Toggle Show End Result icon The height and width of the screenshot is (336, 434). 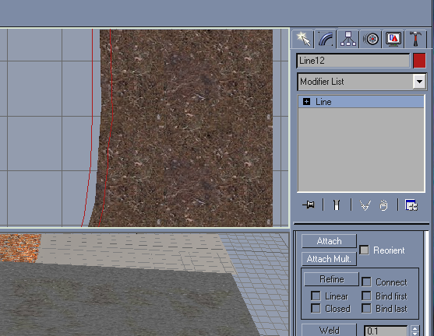point(337,205)
